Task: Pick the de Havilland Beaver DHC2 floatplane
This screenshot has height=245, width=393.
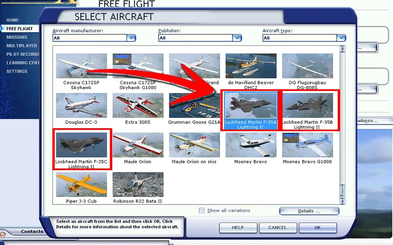Action: [251, 66]
